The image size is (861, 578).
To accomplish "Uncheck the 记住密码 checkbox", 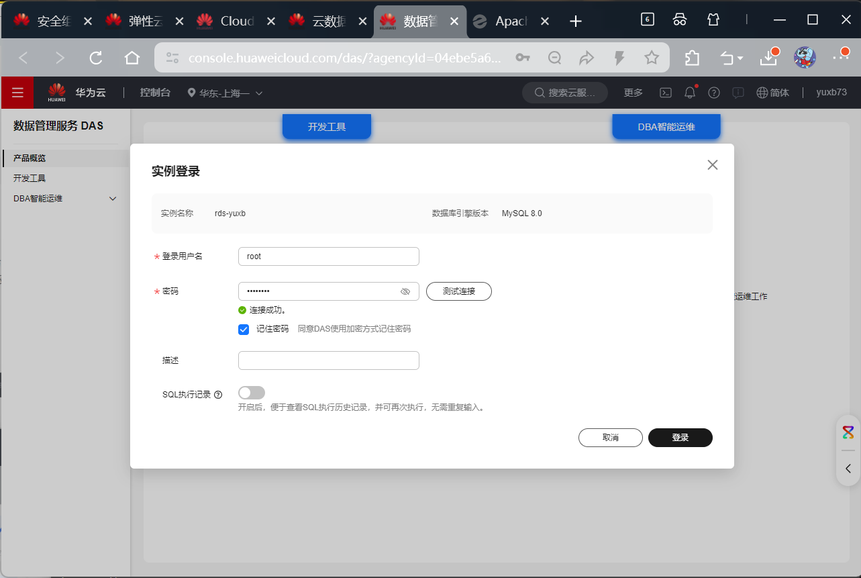I will (x=244, y=330).
